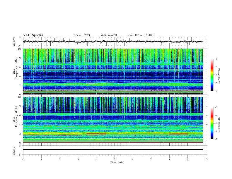232x179 pixels.
Task: Select the date text "Feb. 4 , 2024"
Action: 82,35
